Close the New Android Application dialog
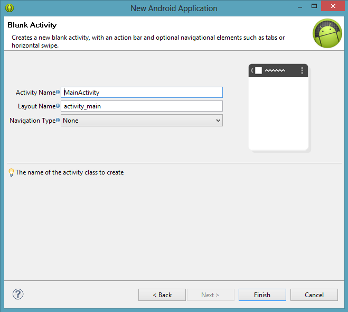This screenshot has width=348, height=312. click(333, 6)
